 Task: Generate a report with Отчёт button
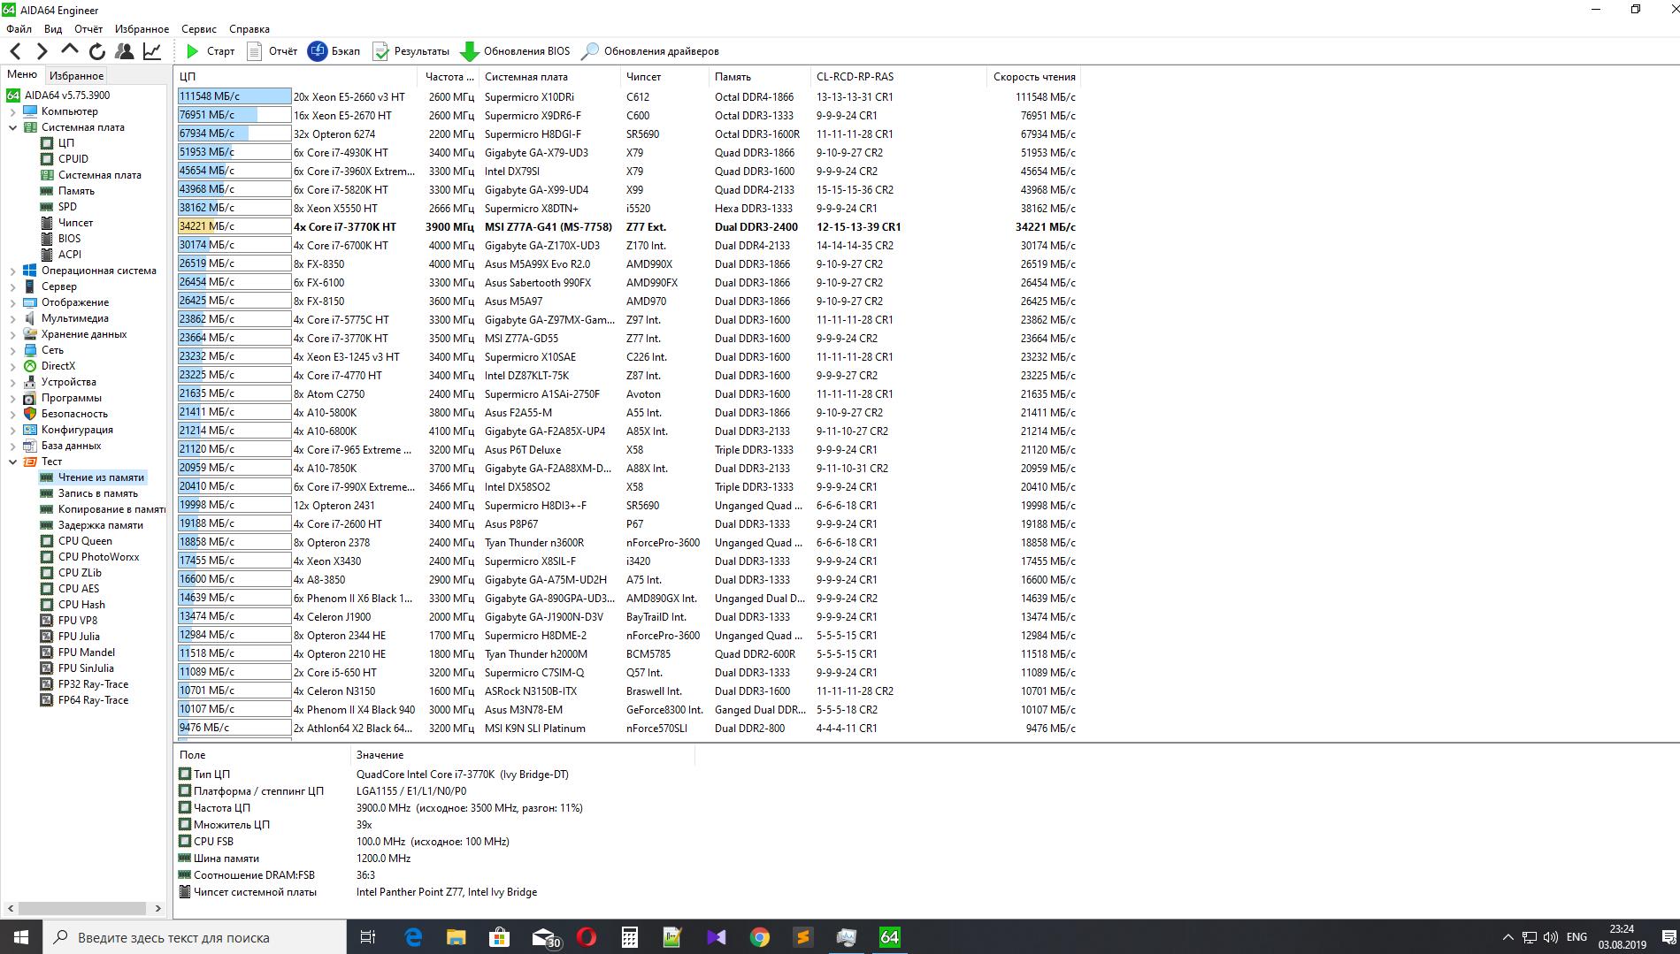tap(272, 51)
